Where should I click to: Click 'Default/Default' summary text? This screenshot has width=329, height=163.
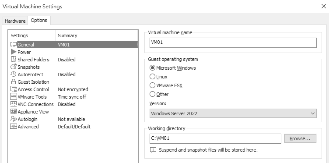(x=74, y=127)
